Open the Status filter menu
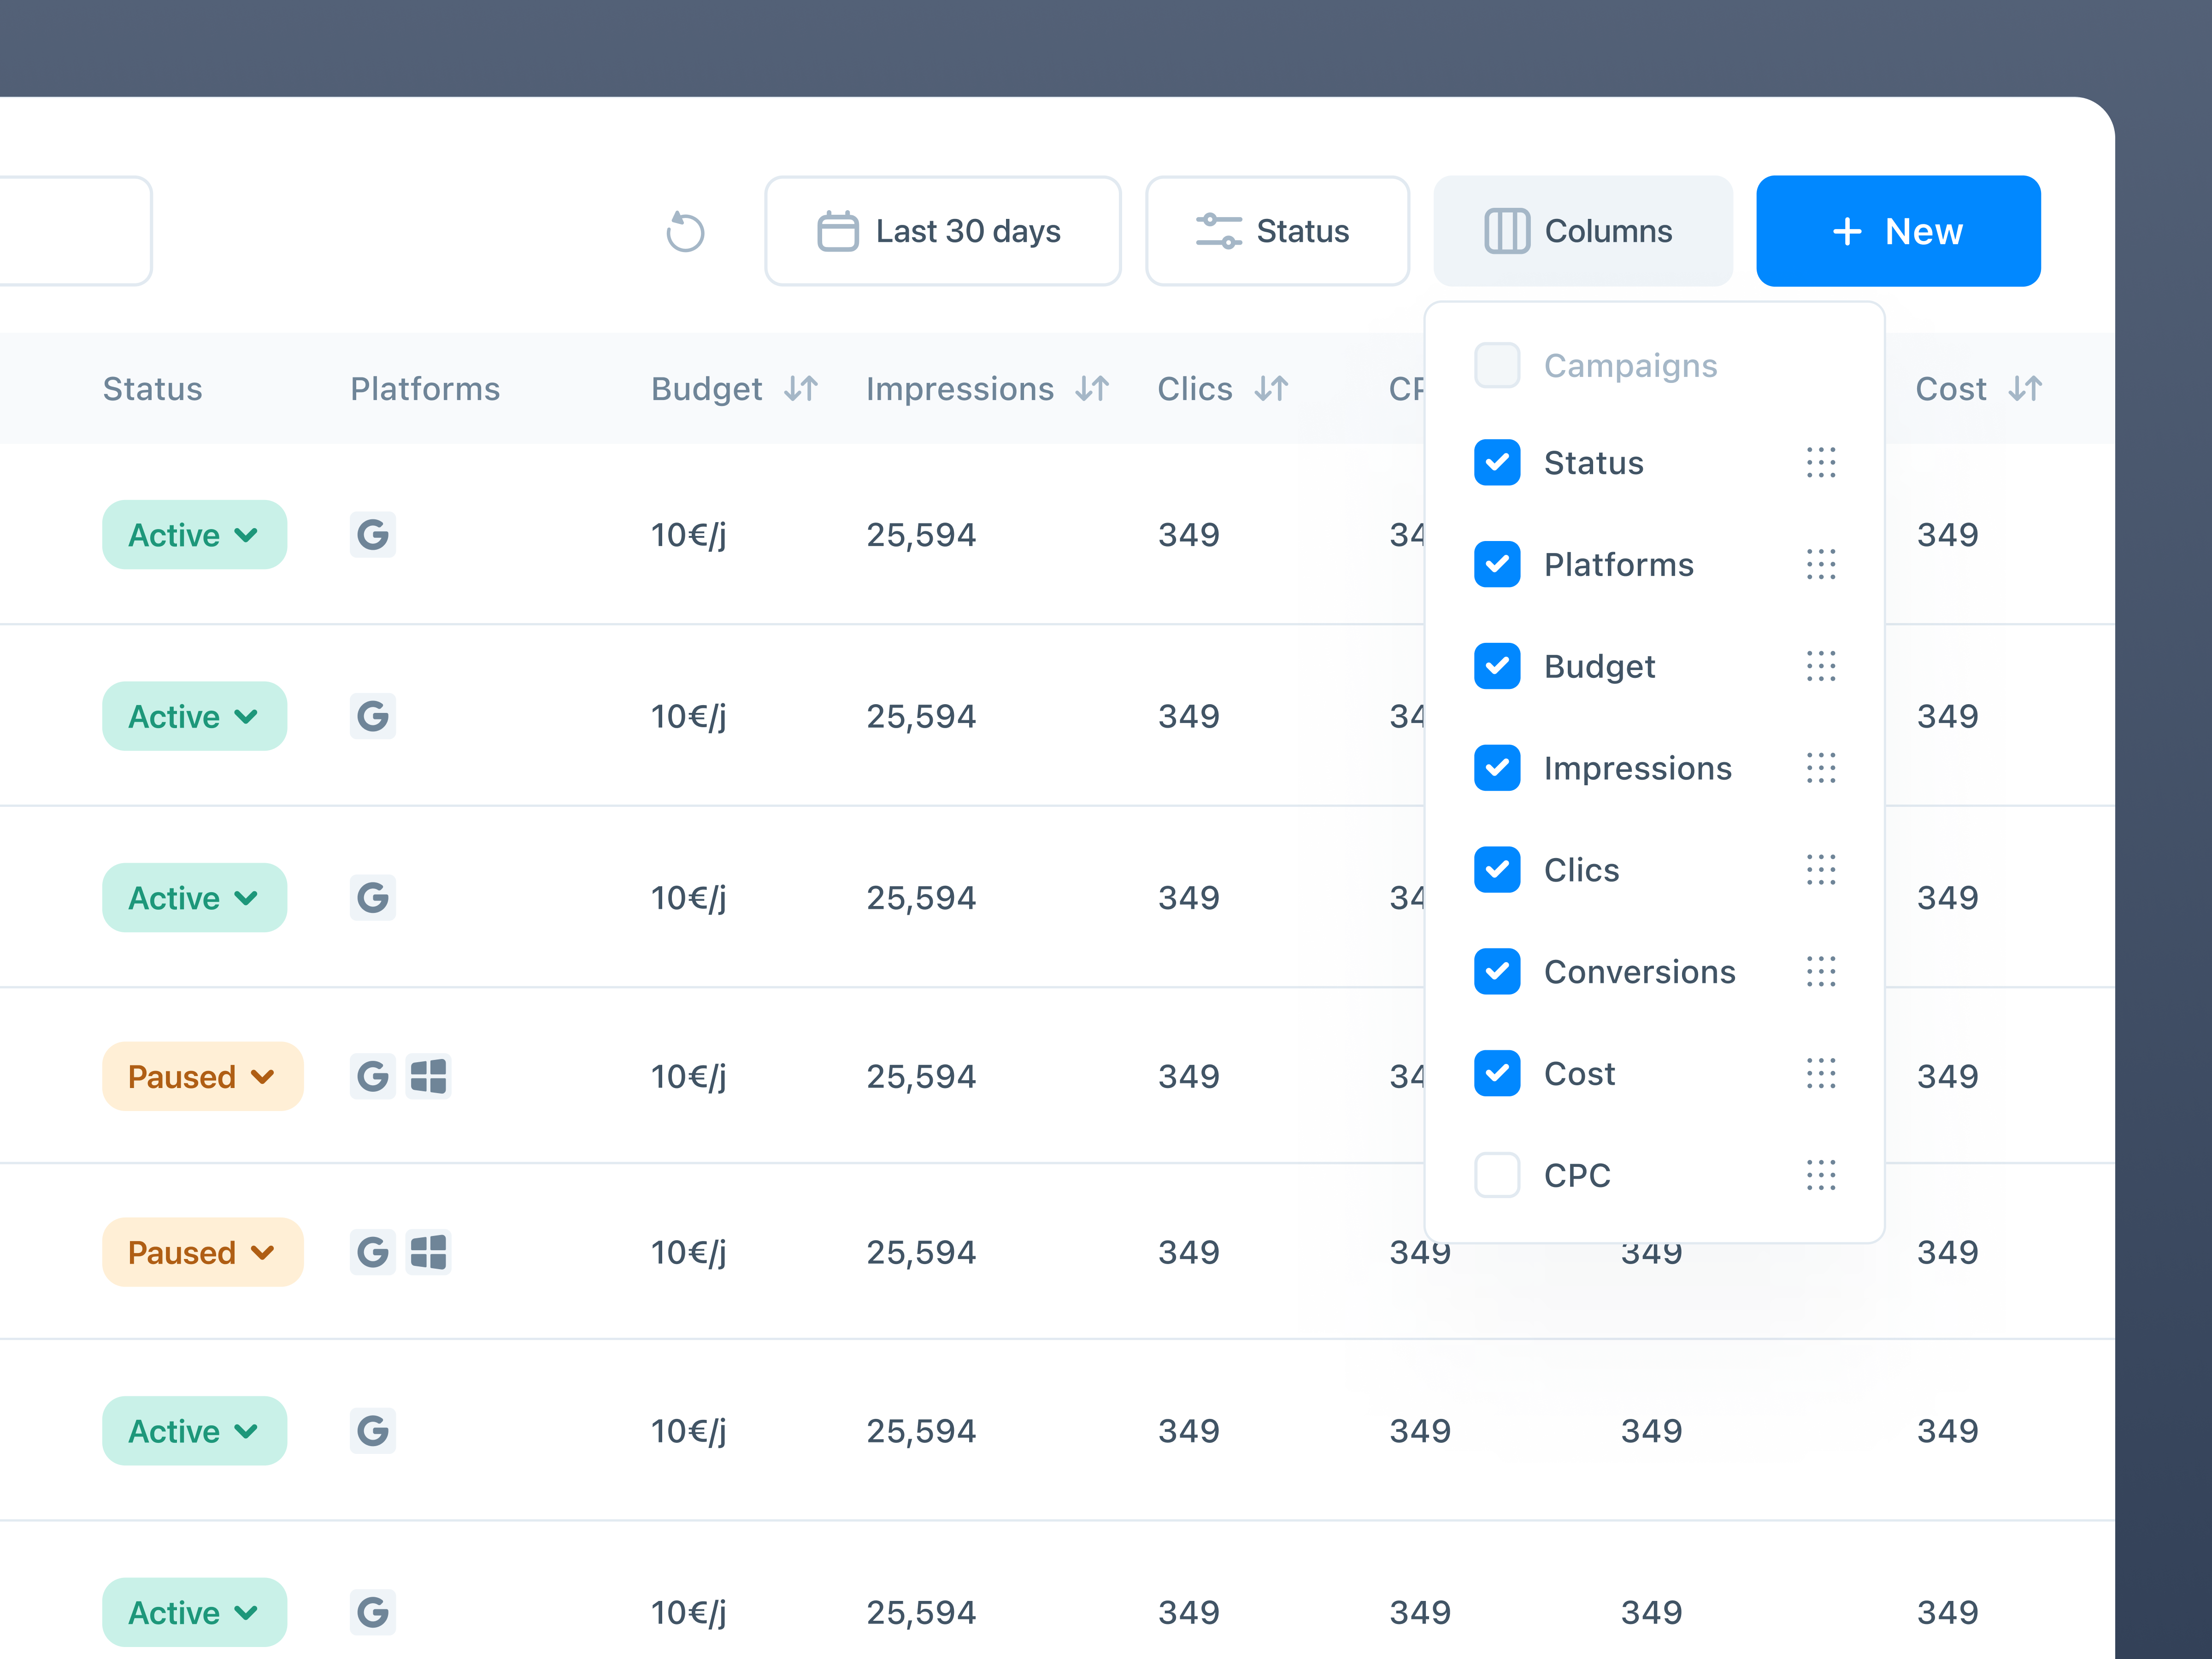This screenshot has width=2212, height=1659. (x=1278, y=231)
